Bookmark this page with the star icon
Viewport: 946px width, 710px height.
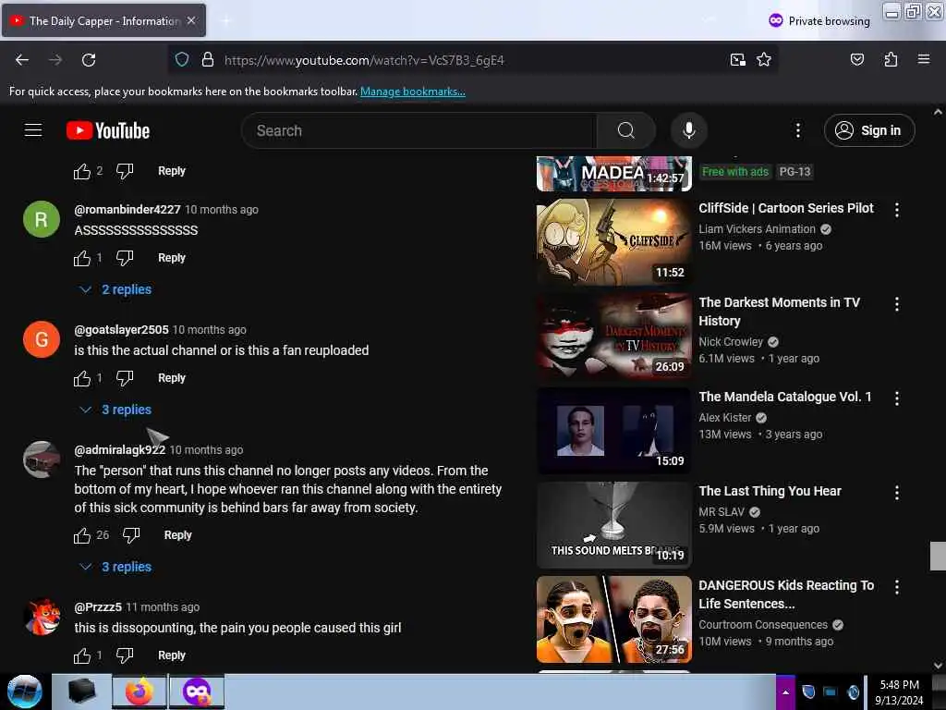(764, 59)
